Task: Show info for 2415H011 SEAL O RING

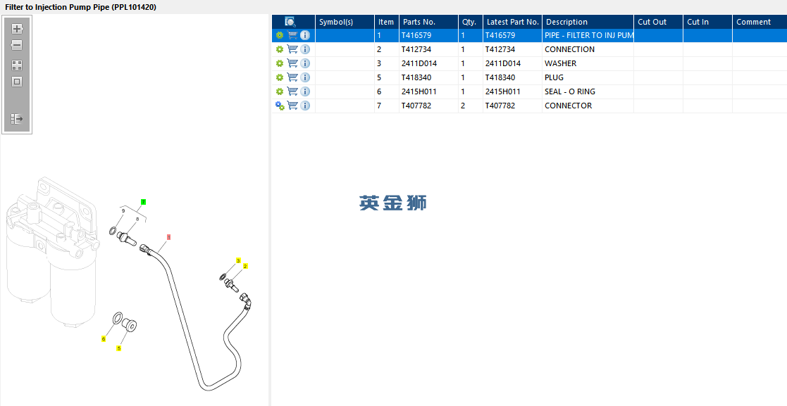Action: tap(305, 91)
